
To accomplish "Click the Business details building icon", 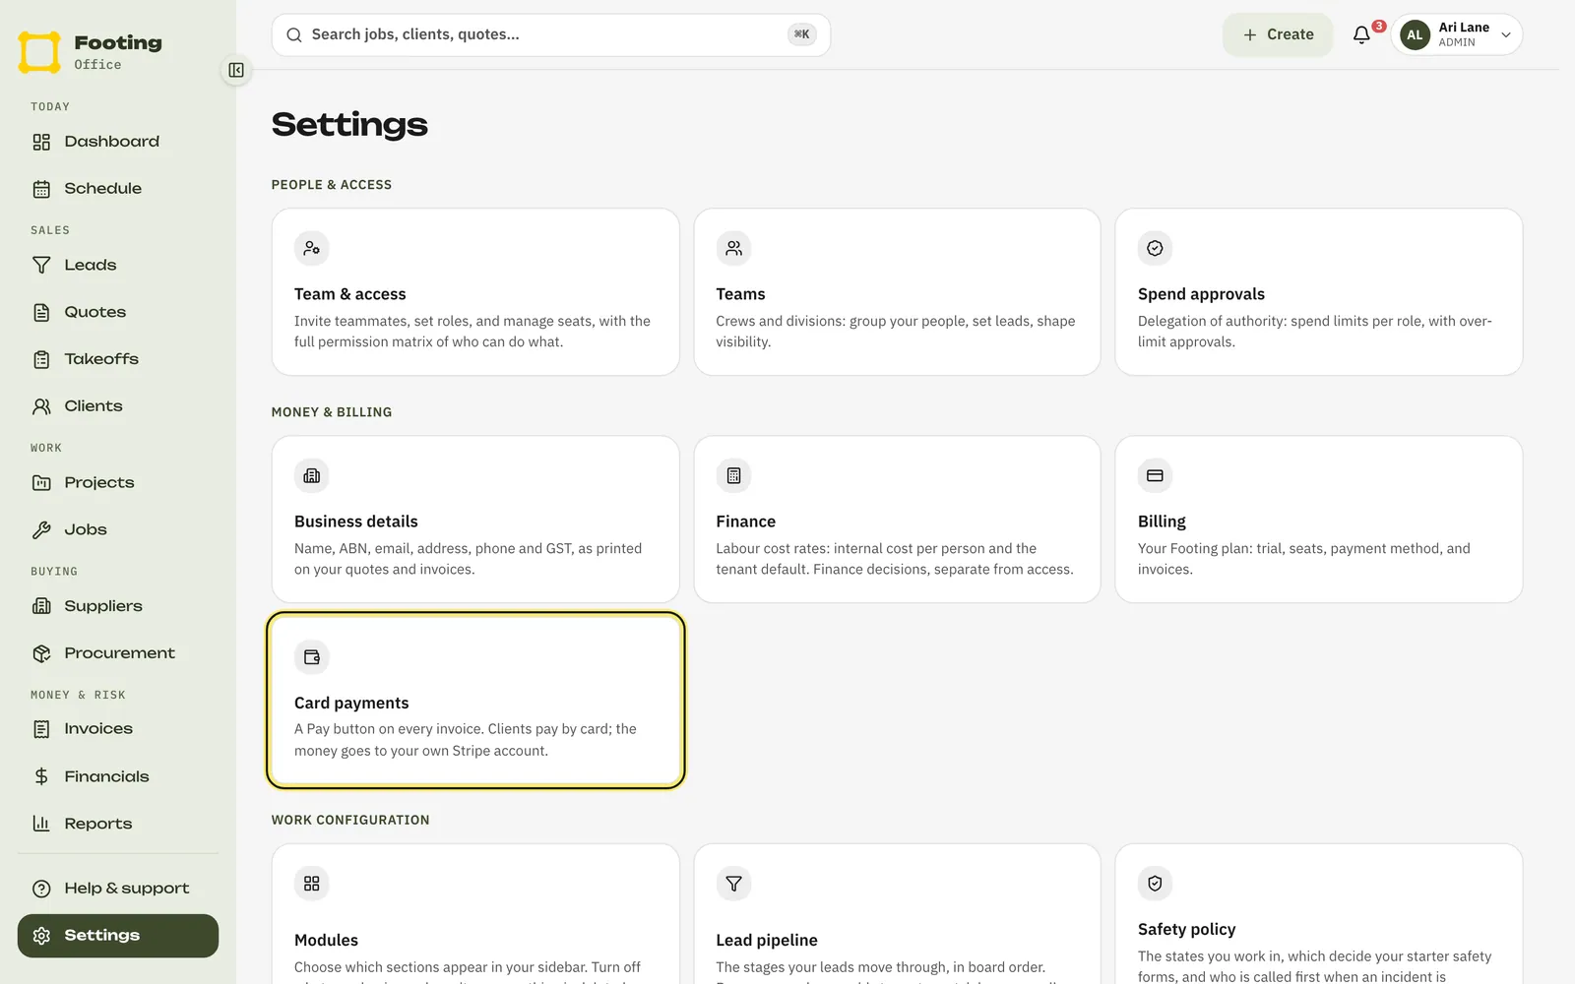I will point(312,475).
